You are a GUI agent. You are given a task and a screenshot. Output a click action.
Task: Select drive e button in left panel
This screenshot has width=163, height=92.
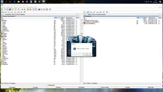tap(9, 12)
